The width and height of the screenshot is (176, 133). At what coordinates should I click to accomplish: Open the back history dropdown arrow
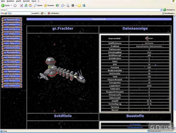tap(11, 5)
